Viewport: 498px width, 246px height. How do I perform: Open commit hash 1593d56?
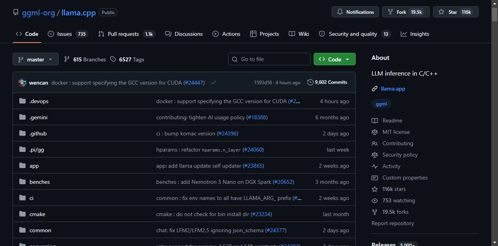(263, 83)
